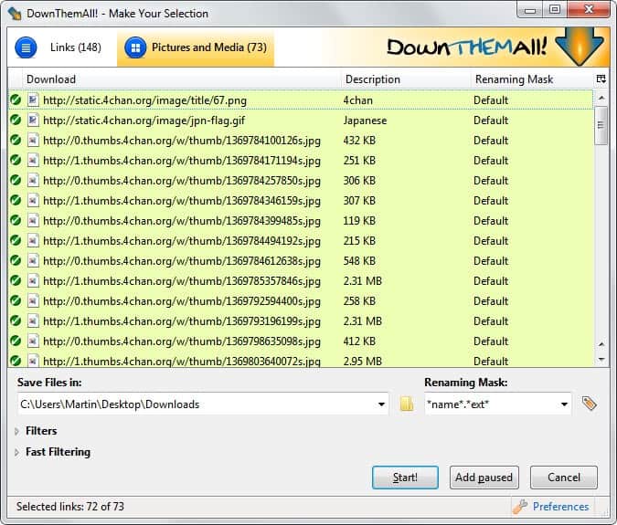Click the Pictures and Media grid icon
Screen dimensions: 617x525
[x=135, y=47]
